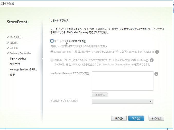Click the NetScaler Gateway アプライアンス(G) label
The height and width of the screenshot is (130, 174).
click(70, 73)
